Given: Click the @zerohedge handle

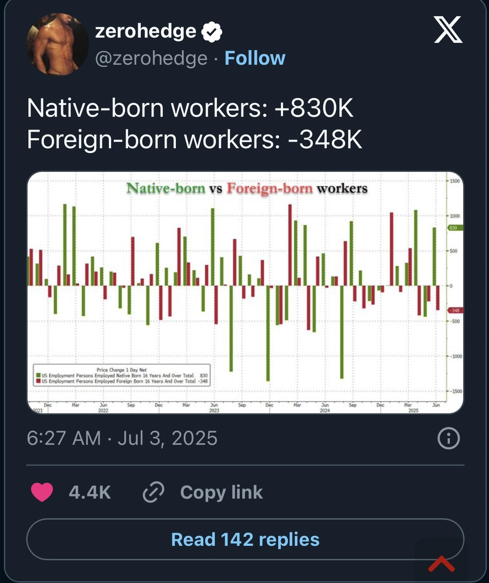Looking at the screenshot, I should [151, 58].
